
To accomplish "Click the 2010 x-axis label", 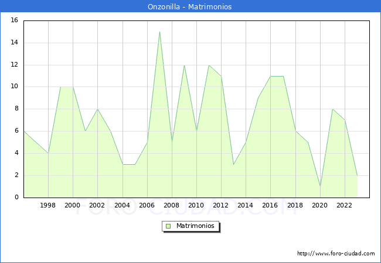I will (196, 205).
